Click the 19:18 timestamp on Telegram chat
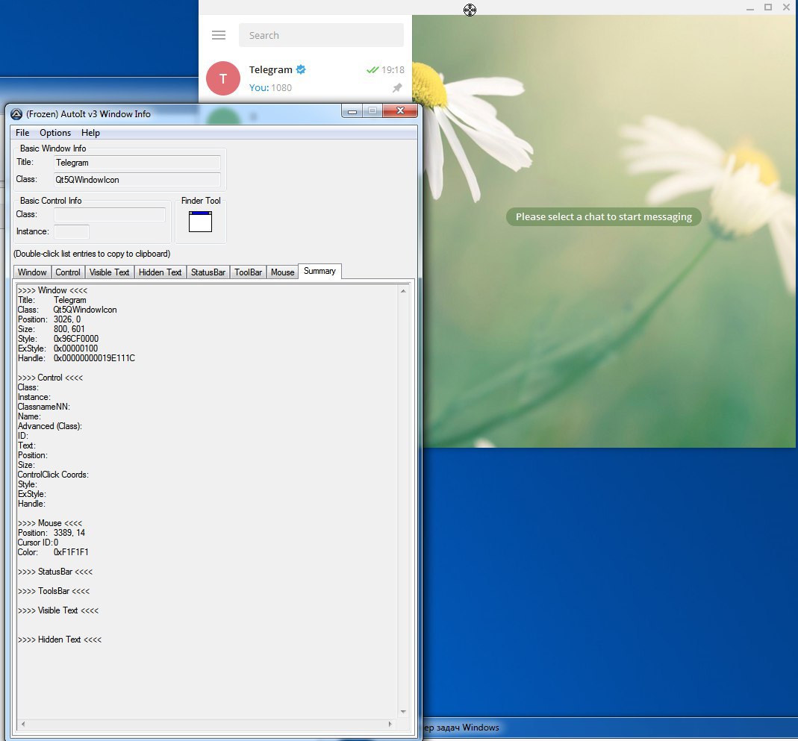This screenshot has width=798, height=741. click(x=393, y=69)
